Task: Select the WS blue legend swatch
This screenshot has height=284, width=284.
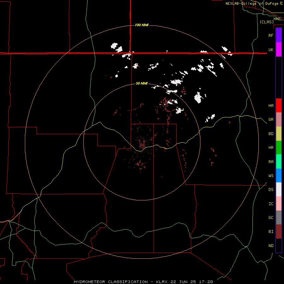Action: point(279,175)
